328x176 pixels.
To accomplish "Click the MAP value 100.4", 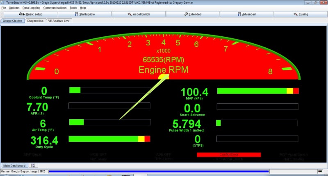I will tap(194, 92).
